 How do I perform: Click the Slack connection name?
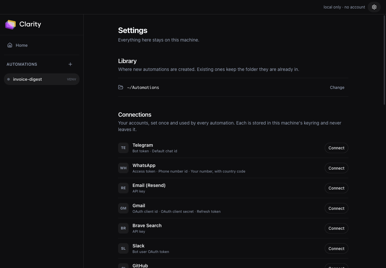(x=138, y=246)
